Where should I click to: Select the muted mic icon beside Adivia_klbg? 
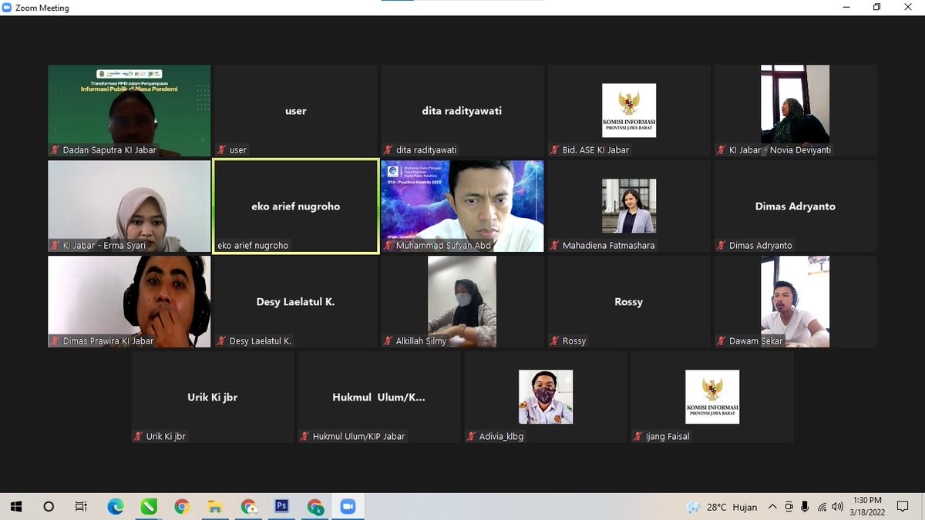[x=472, y=437]
